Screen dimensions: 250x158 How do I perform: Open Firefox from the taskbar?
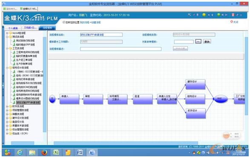(x=44, y=152)
